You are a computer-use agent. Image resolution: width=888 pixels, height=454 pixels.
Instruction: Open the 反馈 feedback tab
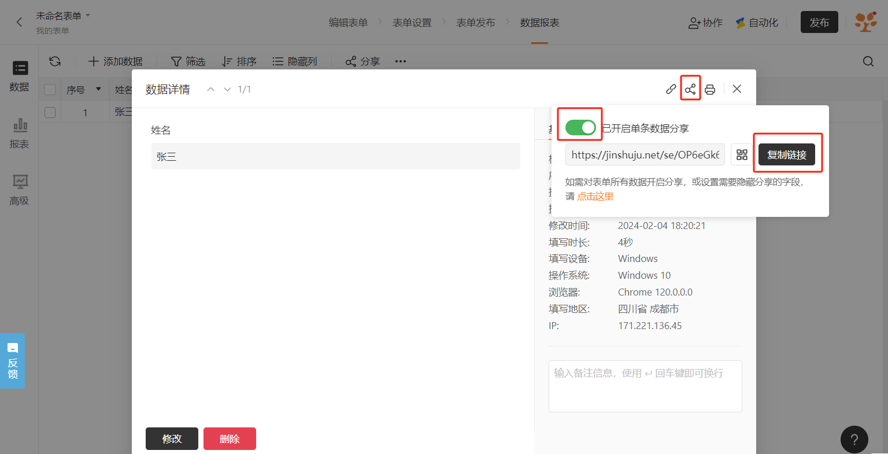(x=13, y=360)
